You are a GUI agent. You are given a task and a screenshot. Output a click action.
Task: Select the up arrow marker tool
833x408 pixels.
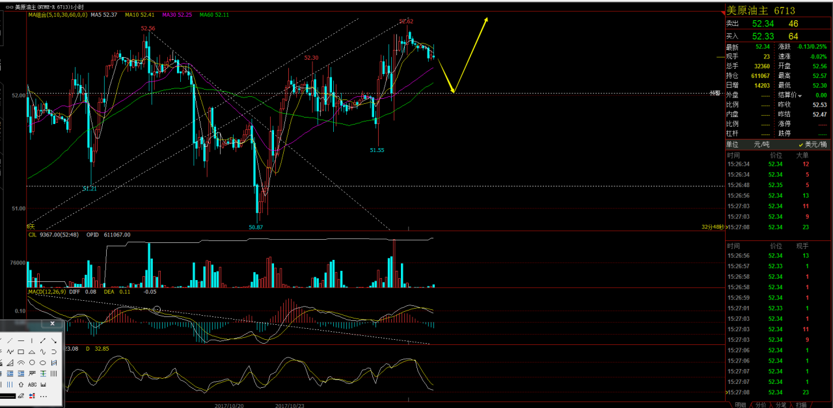coord(21,385)
